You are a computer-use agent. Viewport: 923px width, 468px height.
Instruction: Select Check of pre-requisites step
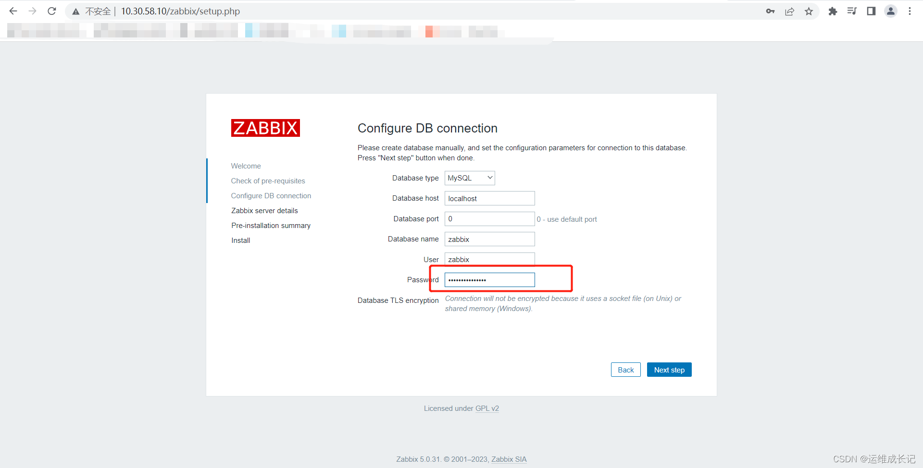pyautogui.click(x=268, y=181)
